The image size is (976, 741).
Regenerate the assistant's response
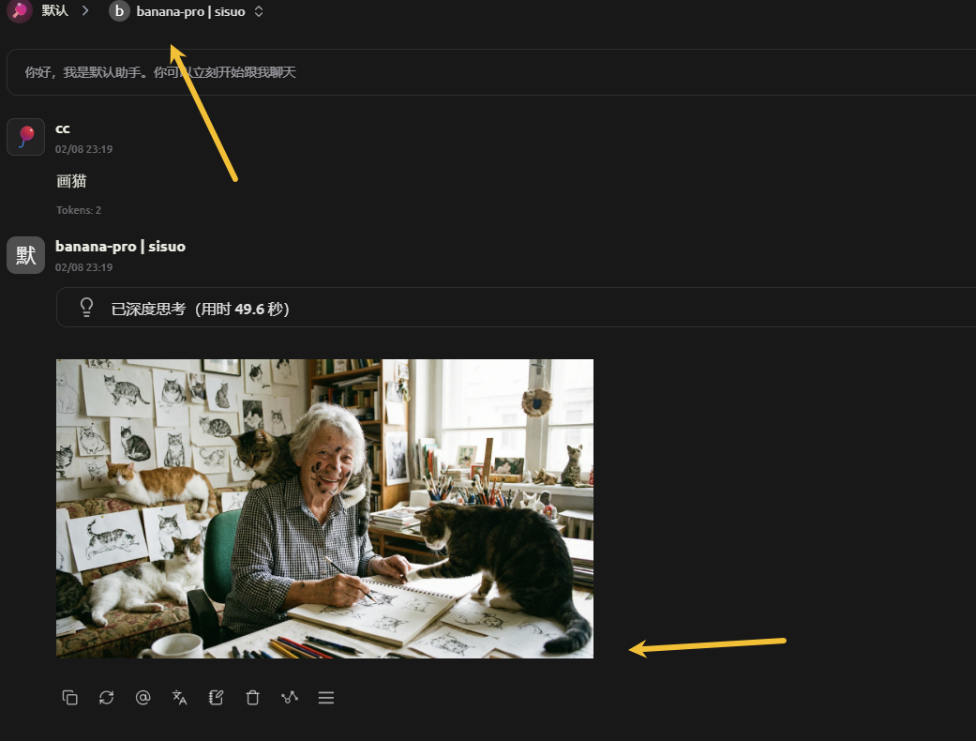pos(106,698)
